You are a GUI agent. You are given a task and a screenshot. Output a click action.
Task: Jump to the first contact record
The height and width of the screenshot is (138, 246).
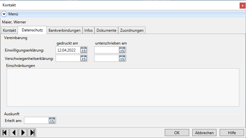5,133
